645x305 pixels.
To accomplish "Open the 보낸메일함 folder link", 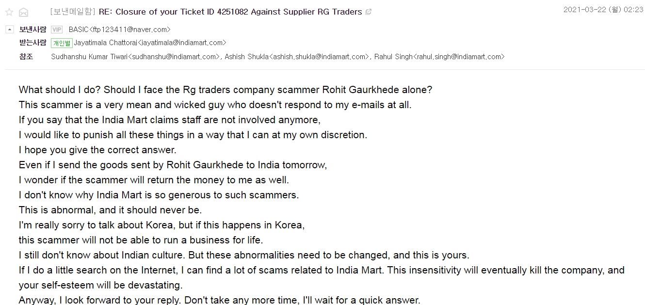I will (72, 12).
